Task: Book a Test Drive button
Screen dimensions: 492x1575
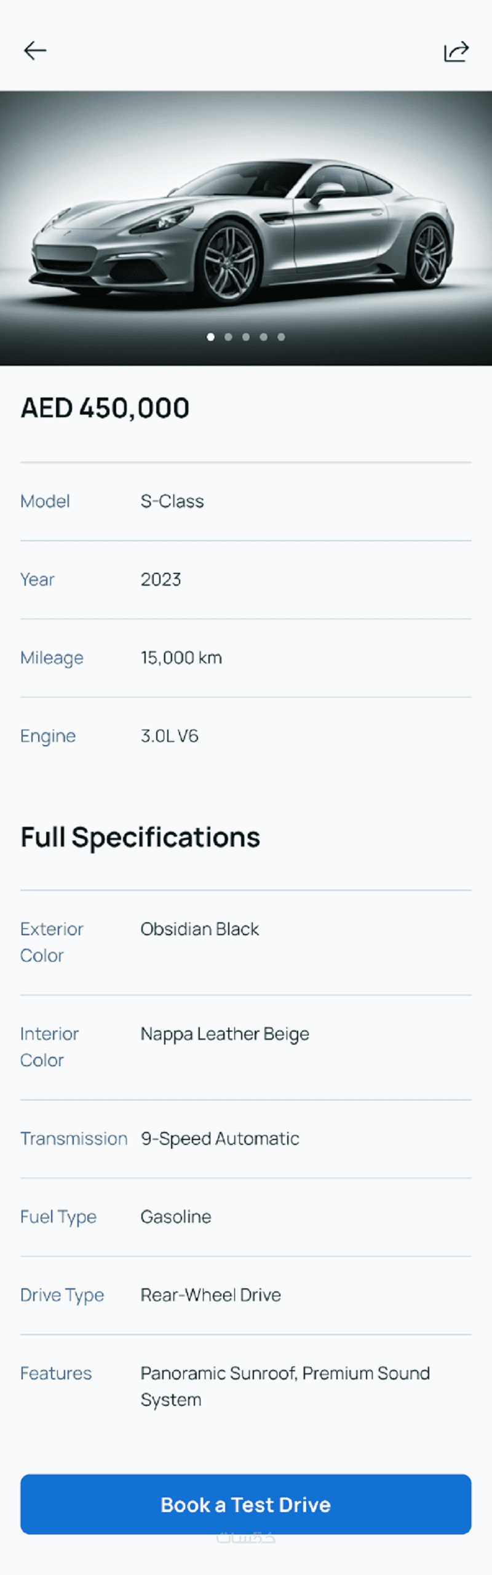Action: coord(246,1504)
